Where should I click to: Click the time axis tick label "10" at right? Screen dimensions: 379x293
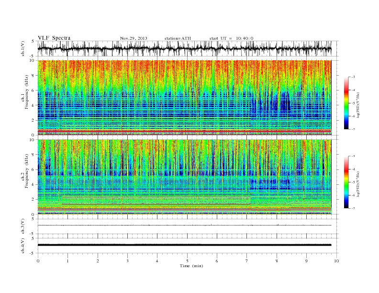point(336,261)
